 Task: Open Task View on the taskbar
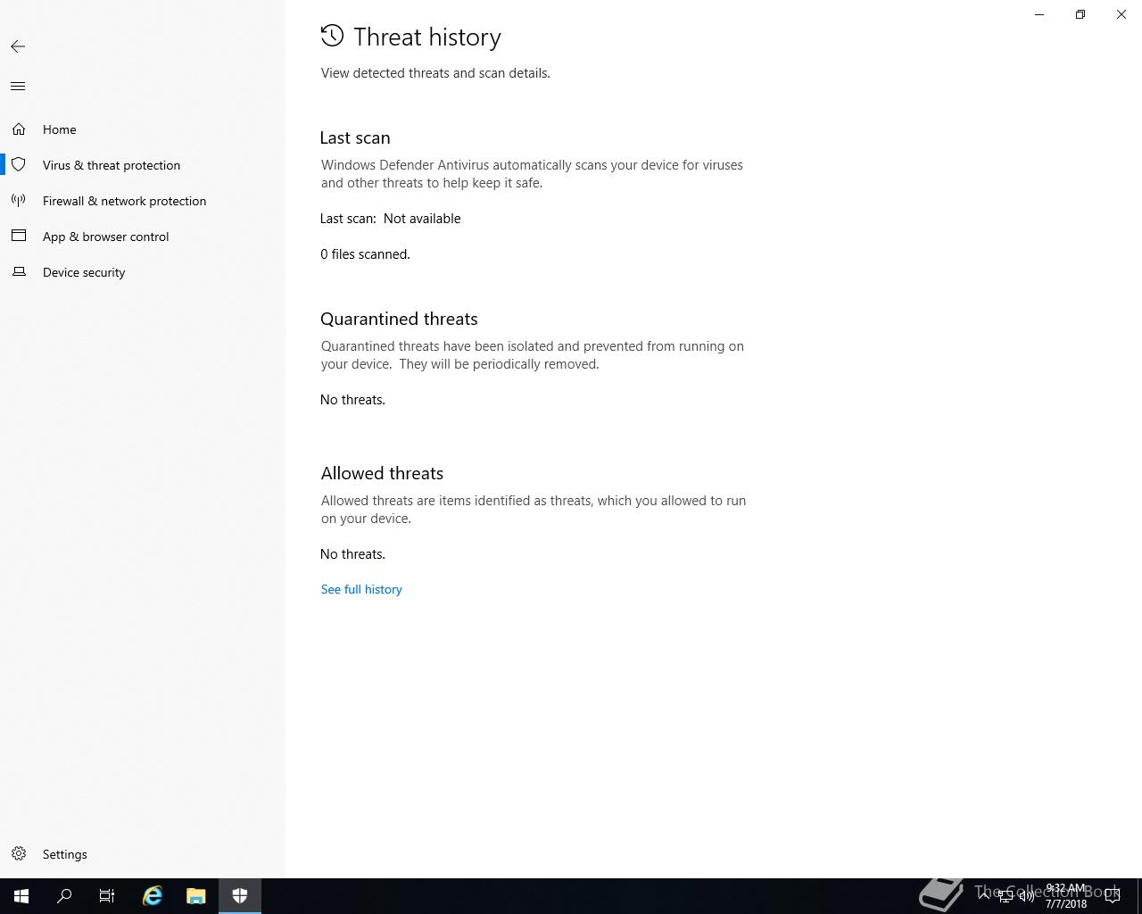click(107, 896)
